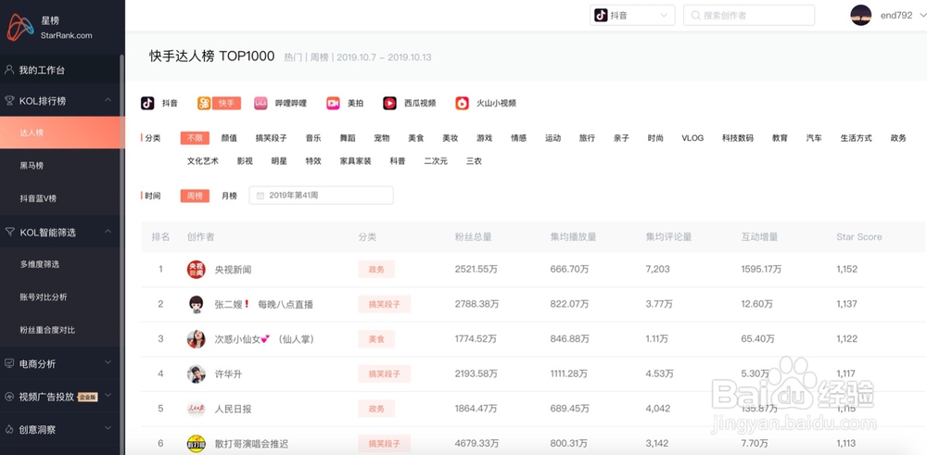Select the Douyin platform icon

click(147, 104)
